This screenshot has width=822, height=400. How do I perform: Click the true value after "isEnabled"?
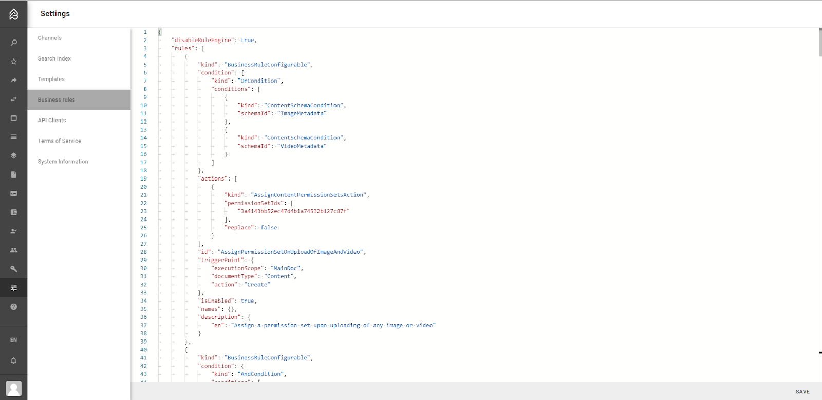click(x=247, y=301)
